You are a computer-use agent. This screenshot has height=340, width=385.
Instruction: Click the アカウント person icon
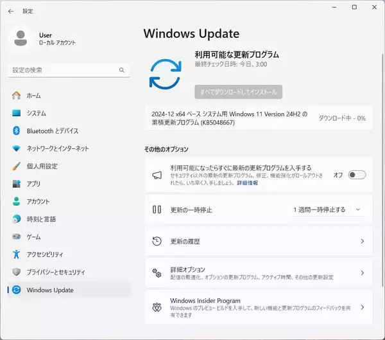pos(17,201)
